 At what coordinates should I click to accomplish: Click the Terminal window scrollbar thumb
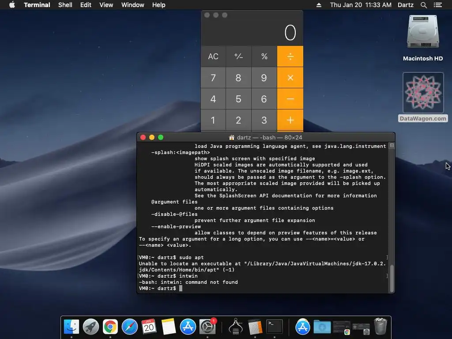pos(392,278)
